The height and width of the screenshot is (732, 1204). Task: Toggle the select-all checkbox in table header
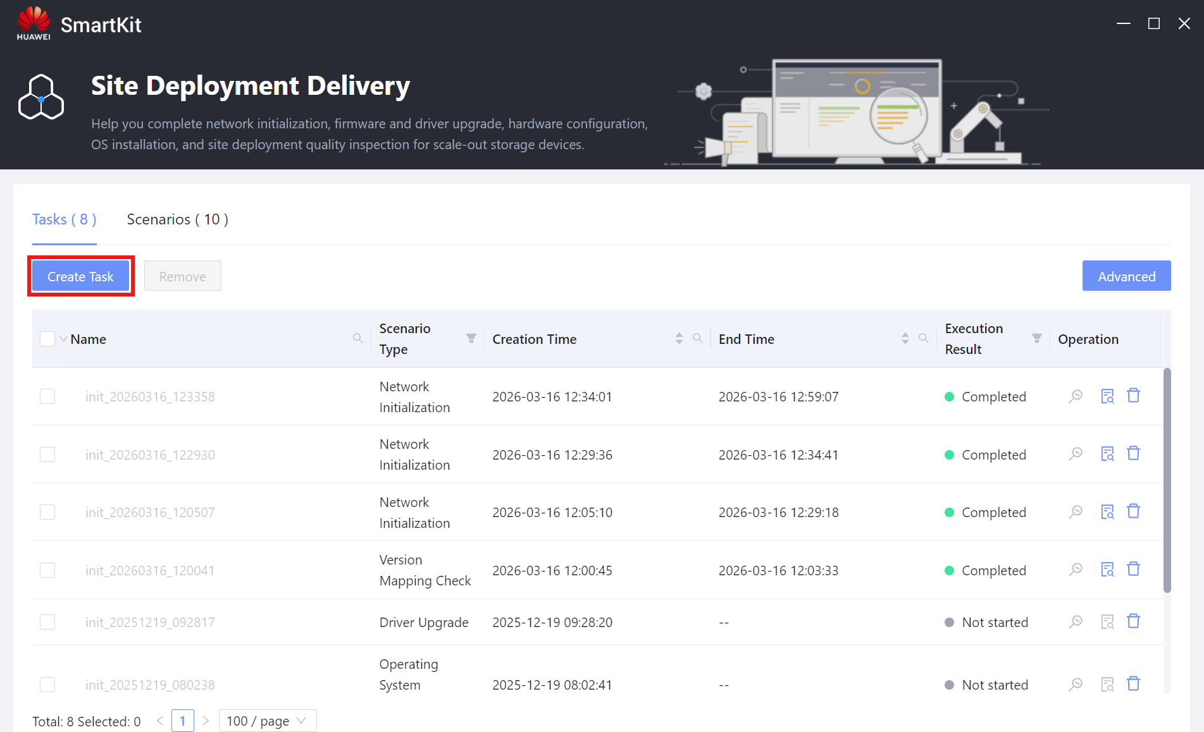tap(47, 339)
